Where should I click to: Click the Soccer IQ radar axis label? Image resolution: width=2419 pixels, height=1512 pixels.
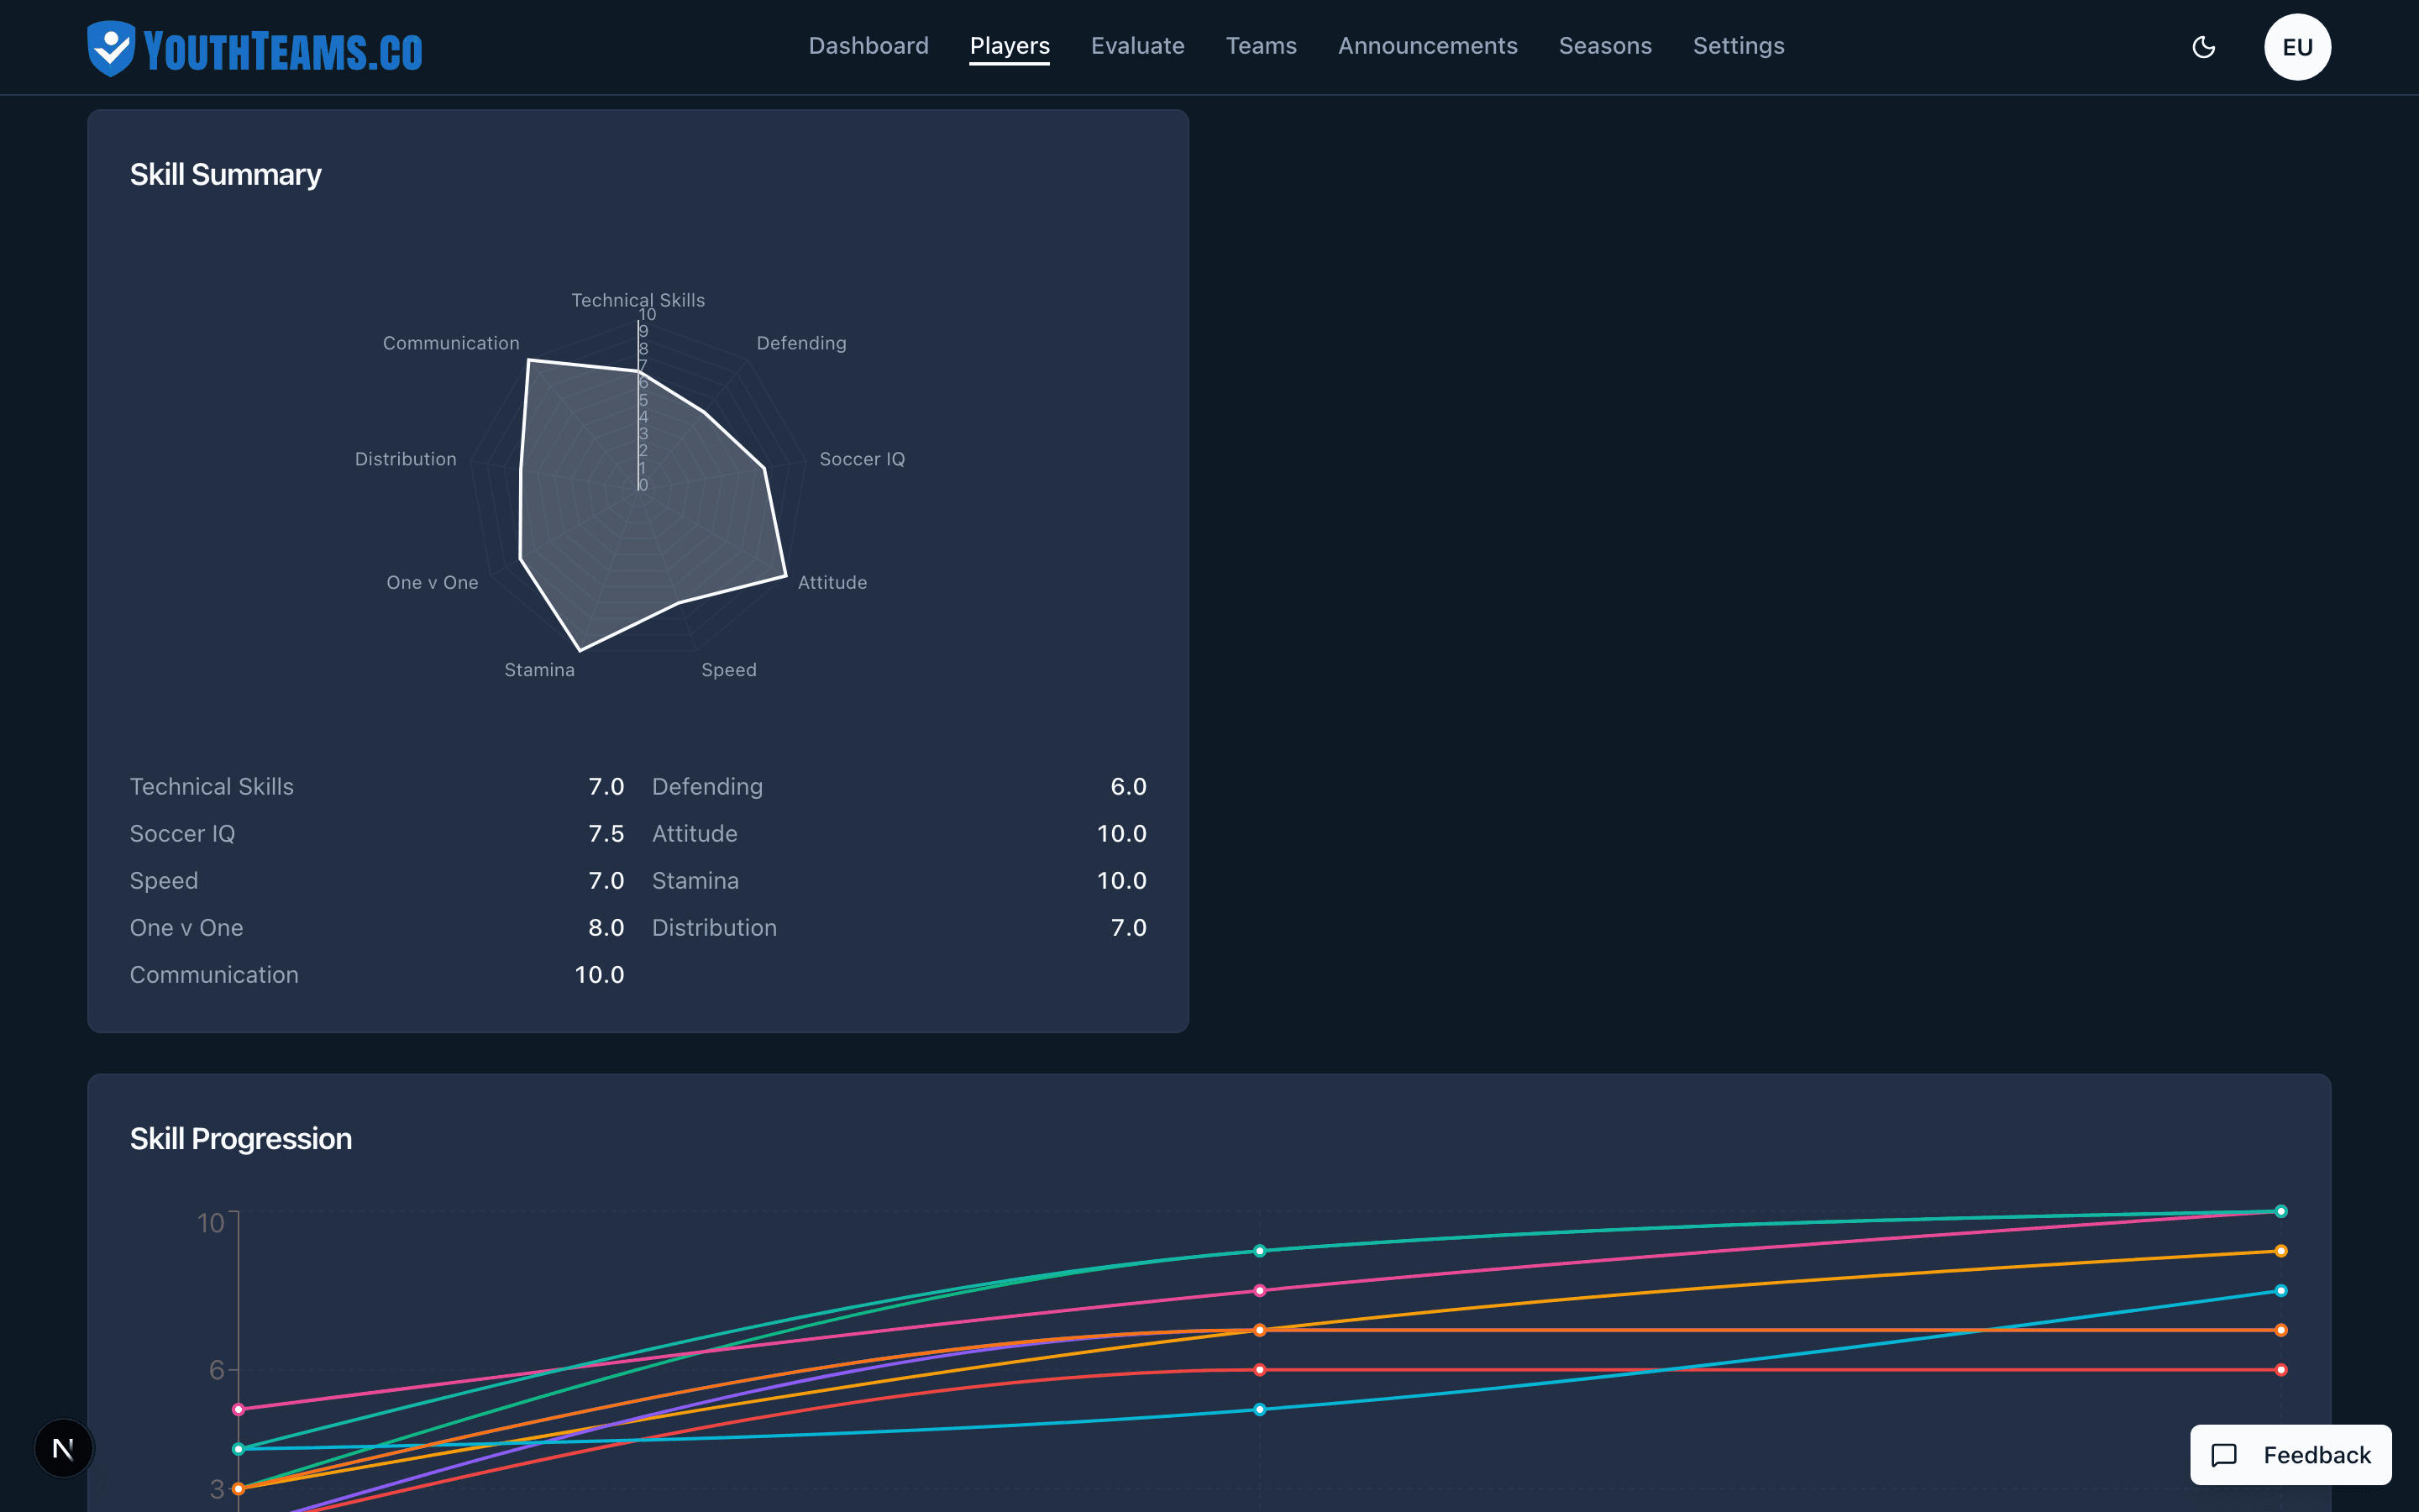863,459
